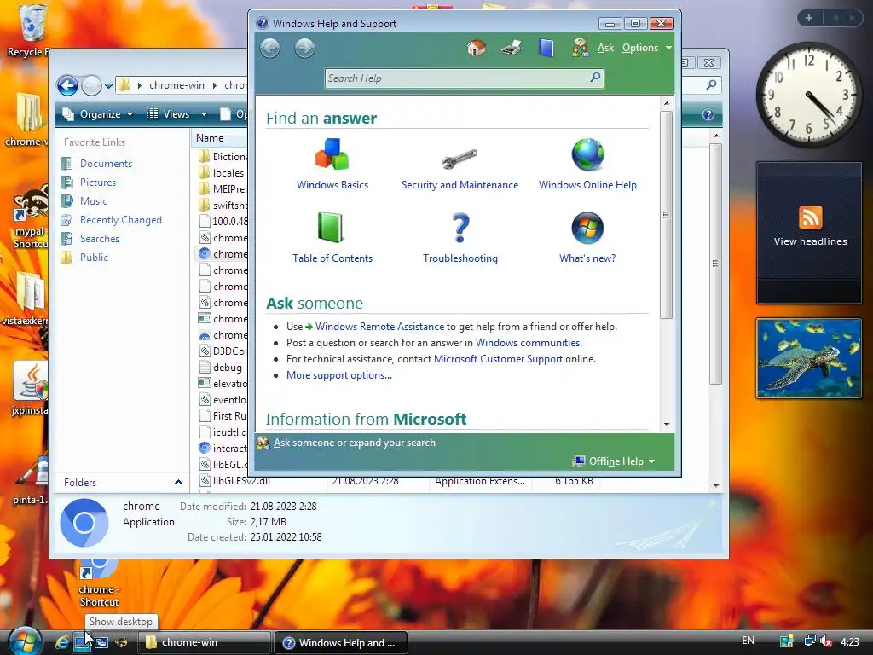This screenshot has height=655, width=873.
Task: Open recent pages dropdown arrow in Explorer
Action: pos(108,86)
